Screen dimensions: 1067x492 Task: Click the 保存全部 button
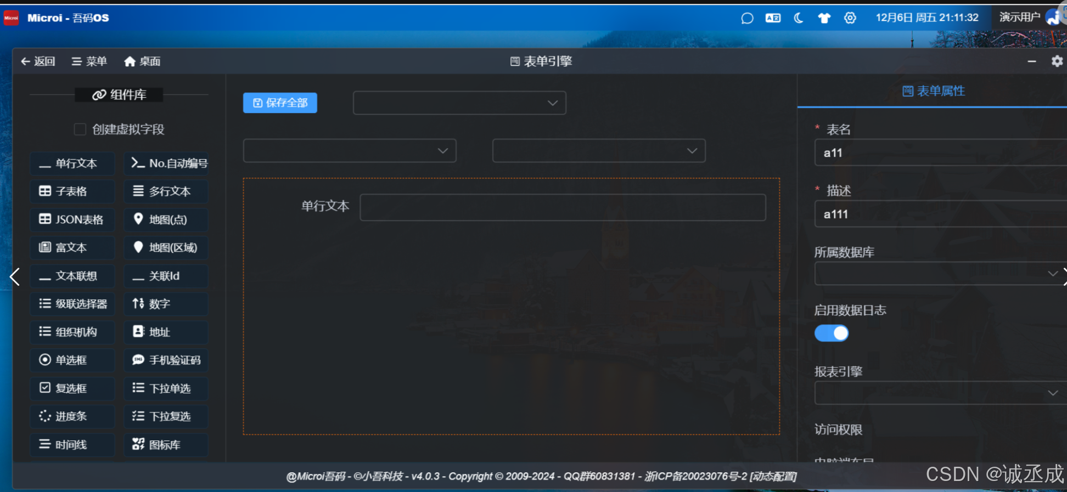tap(280, 103)
